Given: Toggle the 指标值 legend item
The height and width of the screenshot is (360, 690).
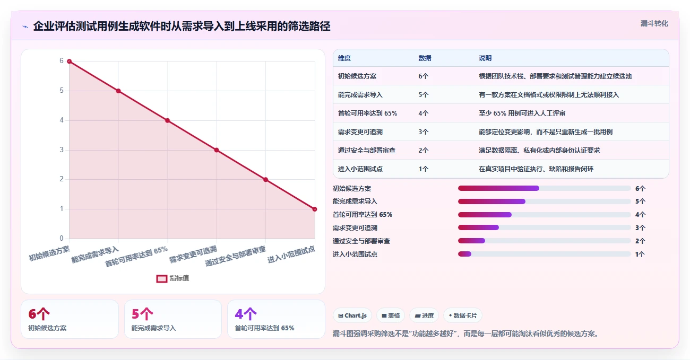Looking at the screenshot, I should coord(172,278).
